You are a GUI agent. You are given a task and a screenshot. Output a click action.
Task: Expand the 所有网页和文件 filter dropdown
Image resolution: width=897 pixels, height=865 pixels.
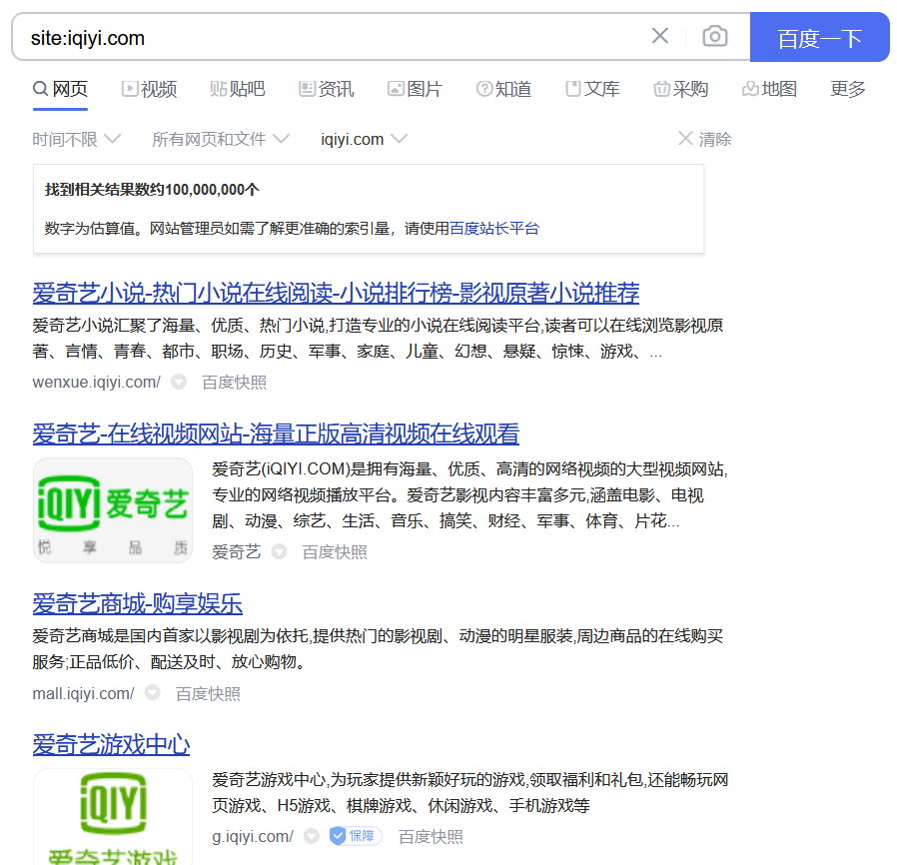[220, 139]
